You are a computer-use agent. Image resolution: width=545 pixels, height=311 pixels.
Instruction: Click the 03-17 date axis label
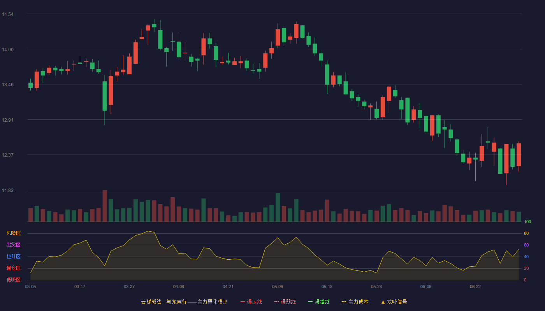click(x=80, y=287)
